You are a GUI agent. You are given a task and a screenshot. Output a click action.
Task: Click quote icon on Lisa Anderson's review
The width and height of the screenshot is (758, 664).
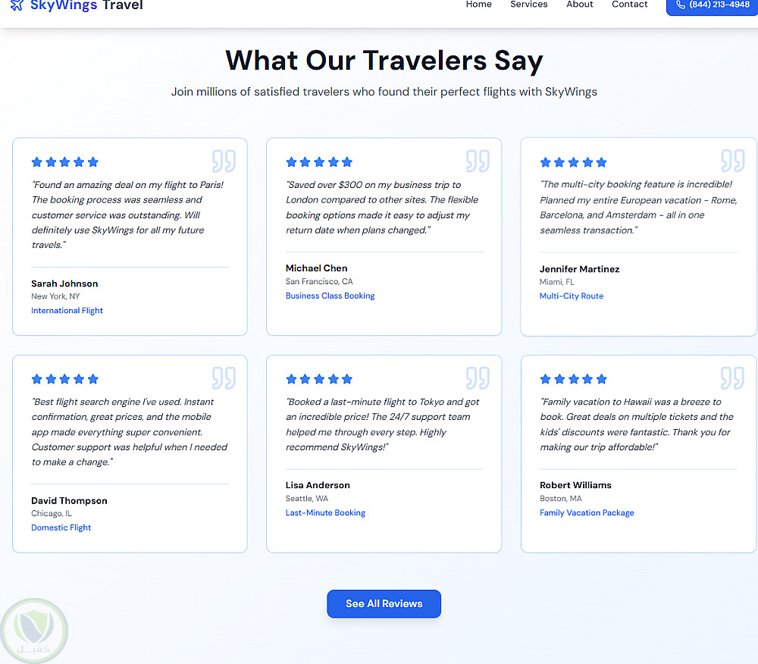478,378
